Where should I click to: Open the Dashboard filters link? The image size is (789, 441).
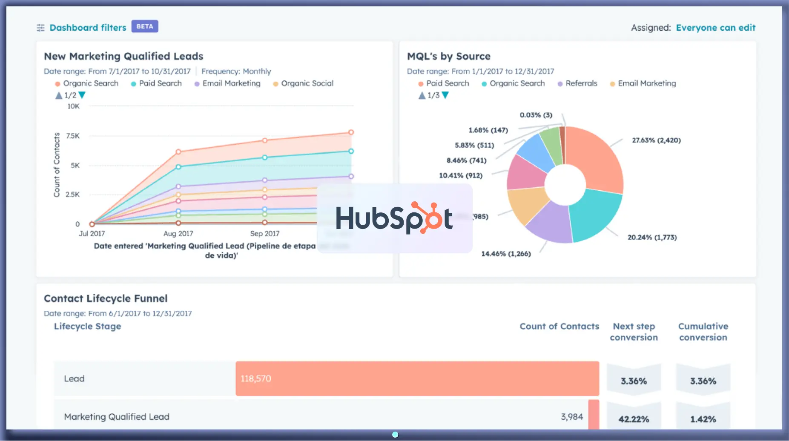[88, 28]
